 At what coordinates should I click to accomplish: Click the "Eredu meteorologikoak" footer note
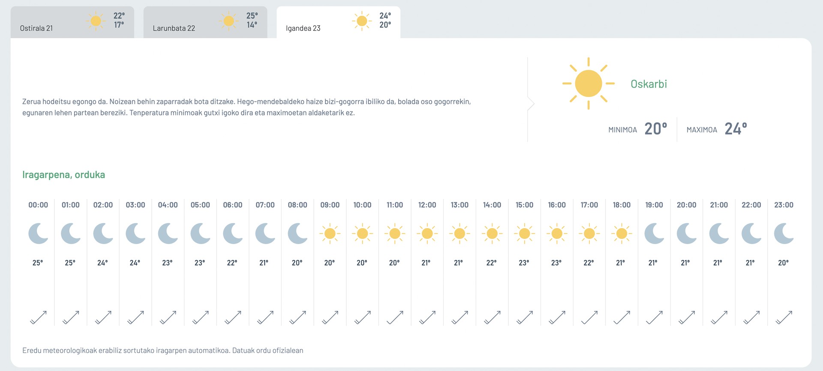coord(163,350)
